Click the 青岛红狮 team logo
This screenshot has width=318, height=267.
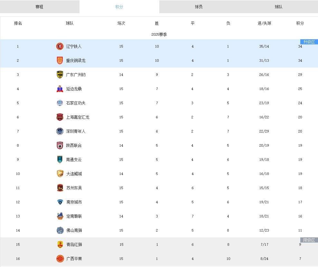click(60, 244)
